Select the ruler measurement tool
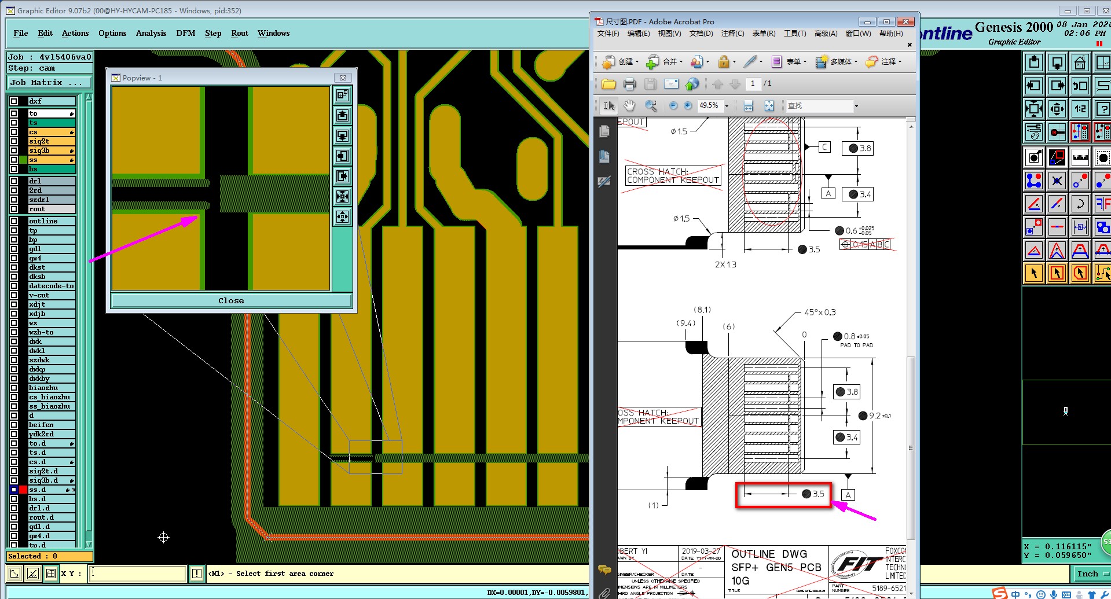The width and height of the screenshot is (1111, 599). point(1080,157)
